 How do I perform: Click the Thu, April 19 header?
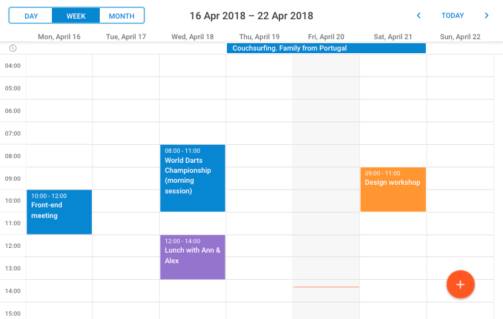259,37
